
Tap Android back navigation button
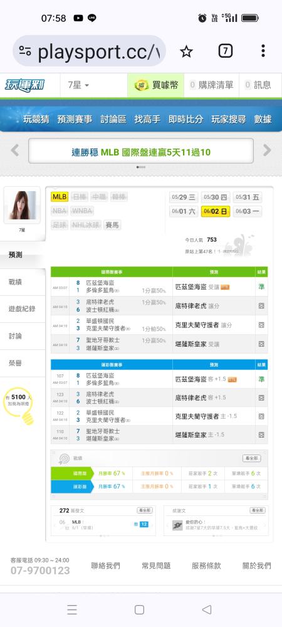tap(207, 609)
